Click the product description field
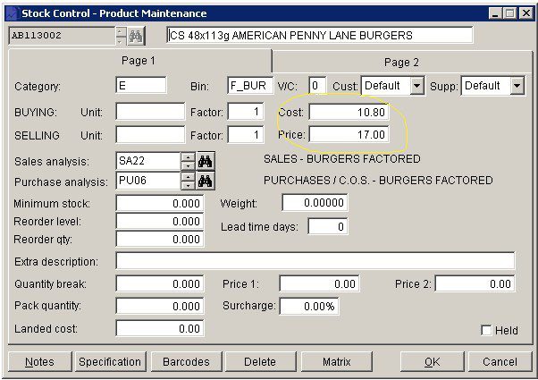This screenshot has width=538, height=380. tap(319, 36)
